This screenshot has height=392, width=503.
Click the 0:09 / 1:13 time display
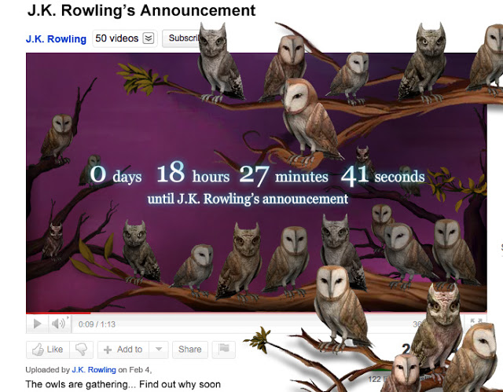97,324
